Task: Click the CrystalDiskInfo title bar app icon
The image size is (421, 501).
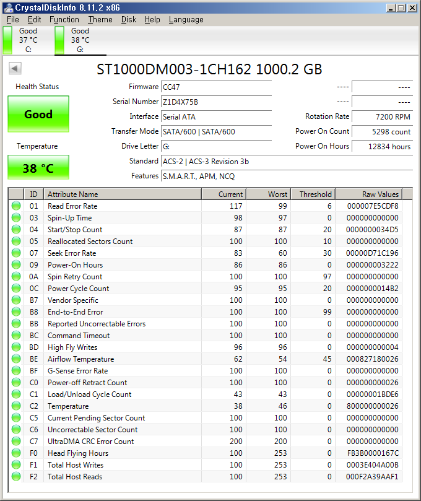Action: 7,7
